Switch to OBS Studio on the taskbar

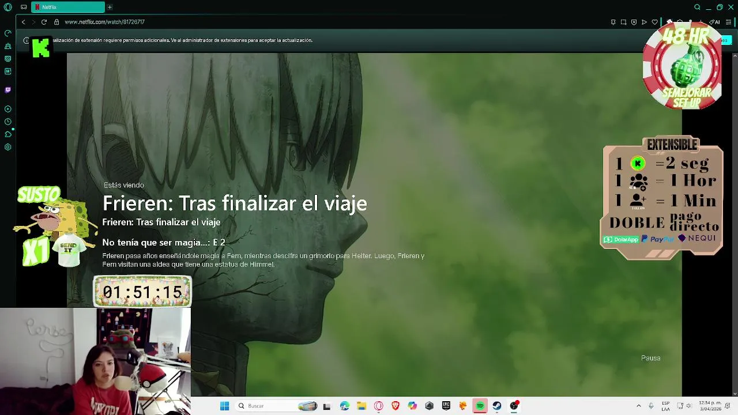[514, 406]
